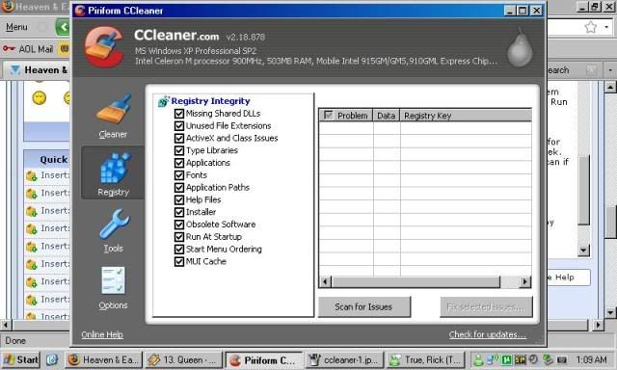Click the CCleaner logo in header

tap(104, 47)
